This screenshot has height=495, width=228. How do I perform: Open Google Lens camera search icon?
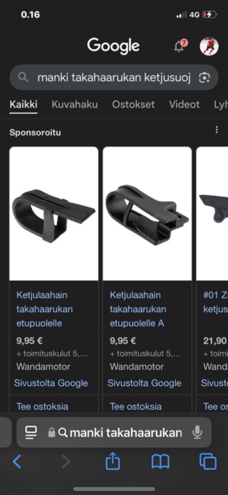click(204, 78)
